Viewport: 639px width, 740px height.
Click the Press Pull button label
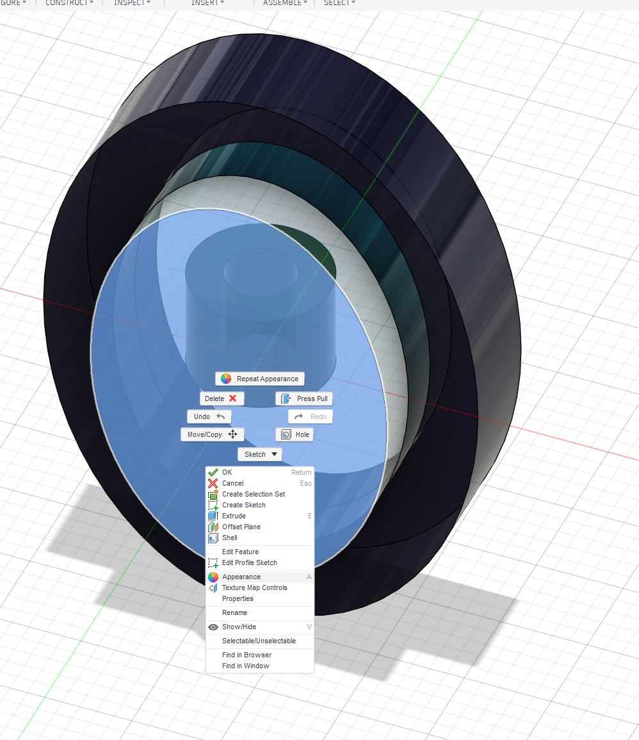312,399
